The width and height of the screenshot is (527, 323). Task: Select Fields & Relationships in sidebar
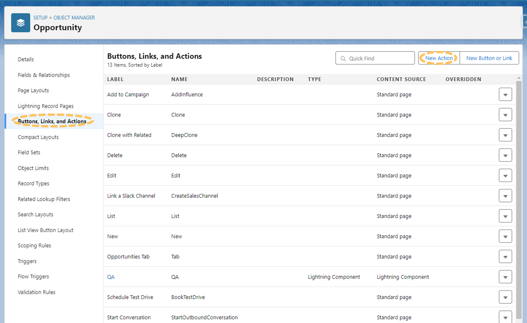[44, 75]
